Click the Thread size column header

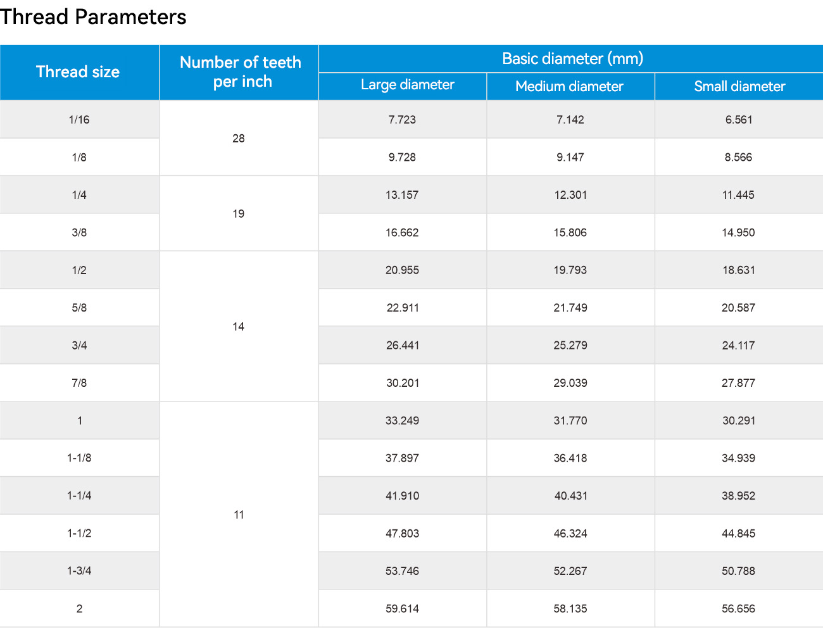click(x=79, y=72)
